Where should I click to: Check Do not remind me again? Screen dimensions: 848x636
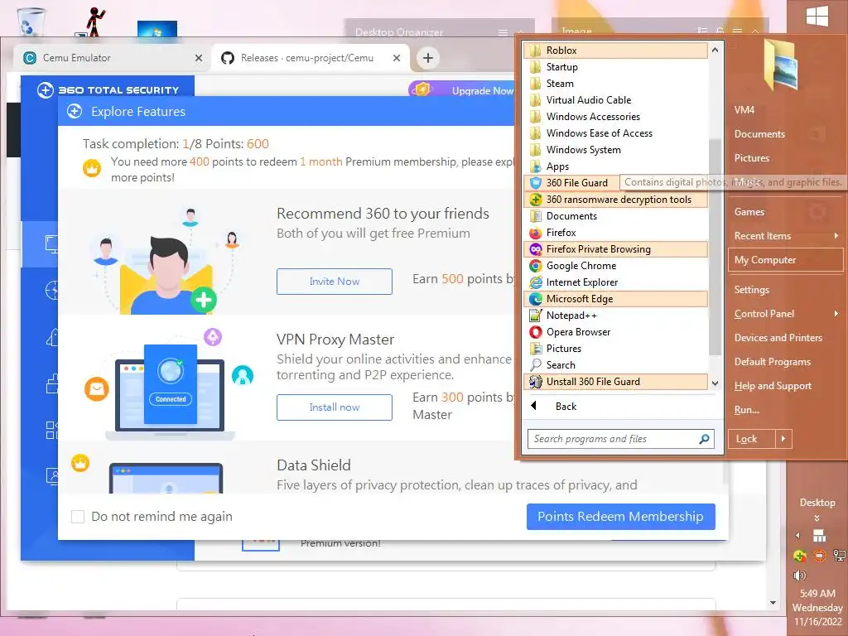78,517
